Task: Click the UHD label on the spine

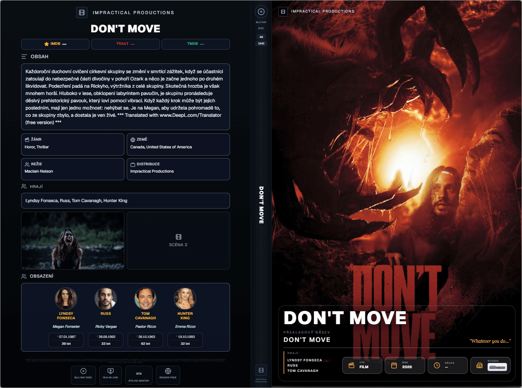Action: point(261,43)
